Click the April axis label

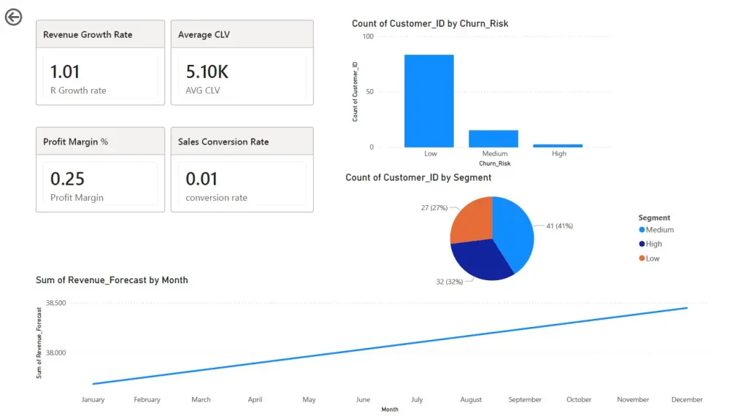[255, 400]
